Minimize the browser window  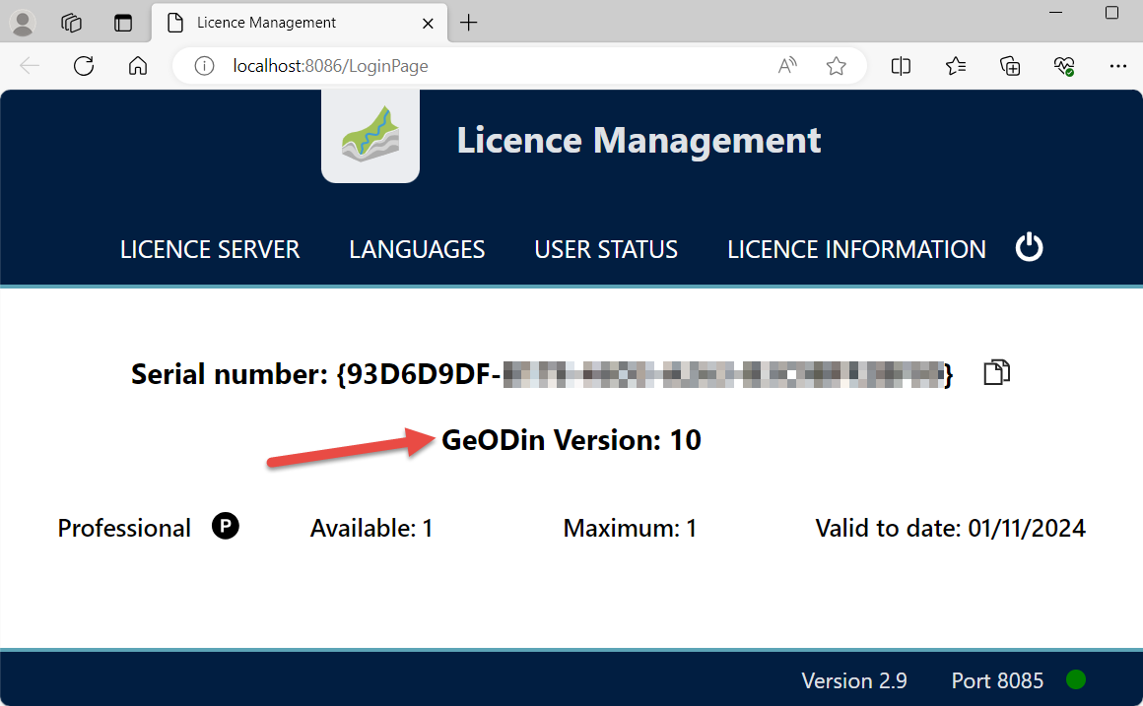click(1055, 13)
